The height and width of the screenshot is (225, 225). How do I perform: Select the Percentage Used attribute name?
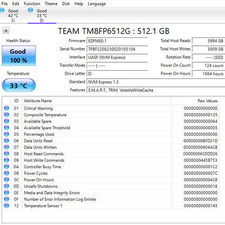[x=39, y=134]
